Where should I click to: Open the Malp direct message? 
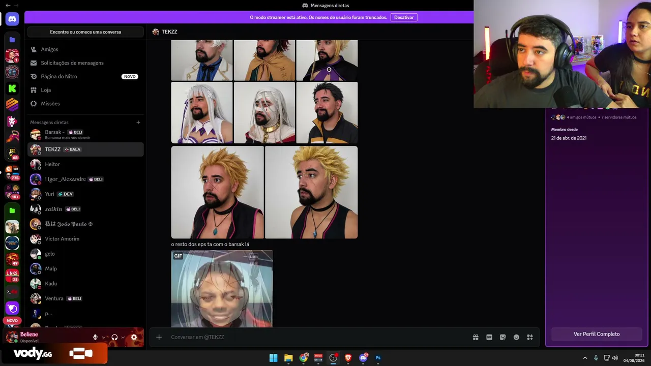85,268
